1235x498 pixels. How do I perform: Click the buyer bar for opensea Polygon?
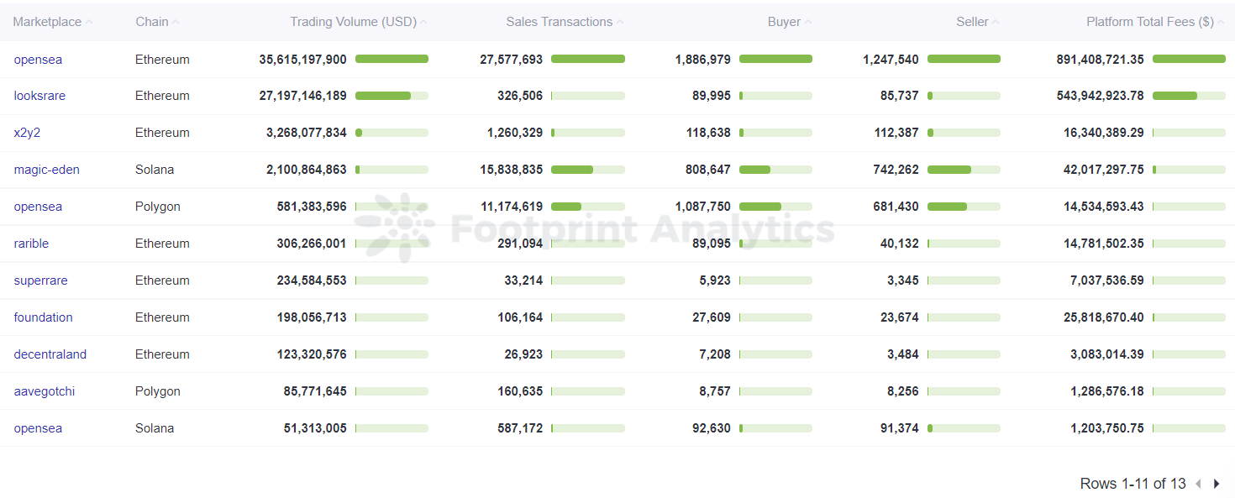coord(775,207)
